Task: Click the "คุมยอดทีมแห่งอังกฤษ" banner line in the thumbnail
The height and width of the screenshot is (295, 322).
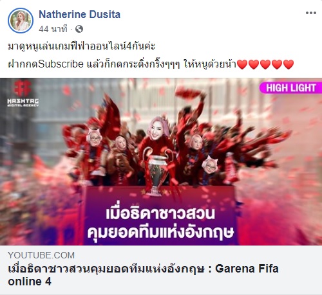Action: tap(160, 233)
